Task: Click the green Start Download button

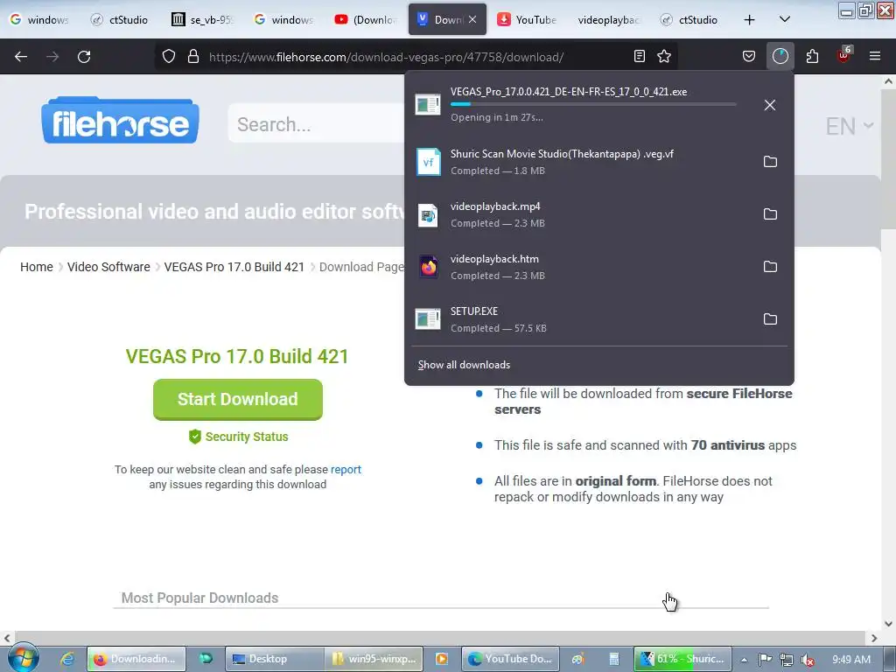Action: (238, 399)
